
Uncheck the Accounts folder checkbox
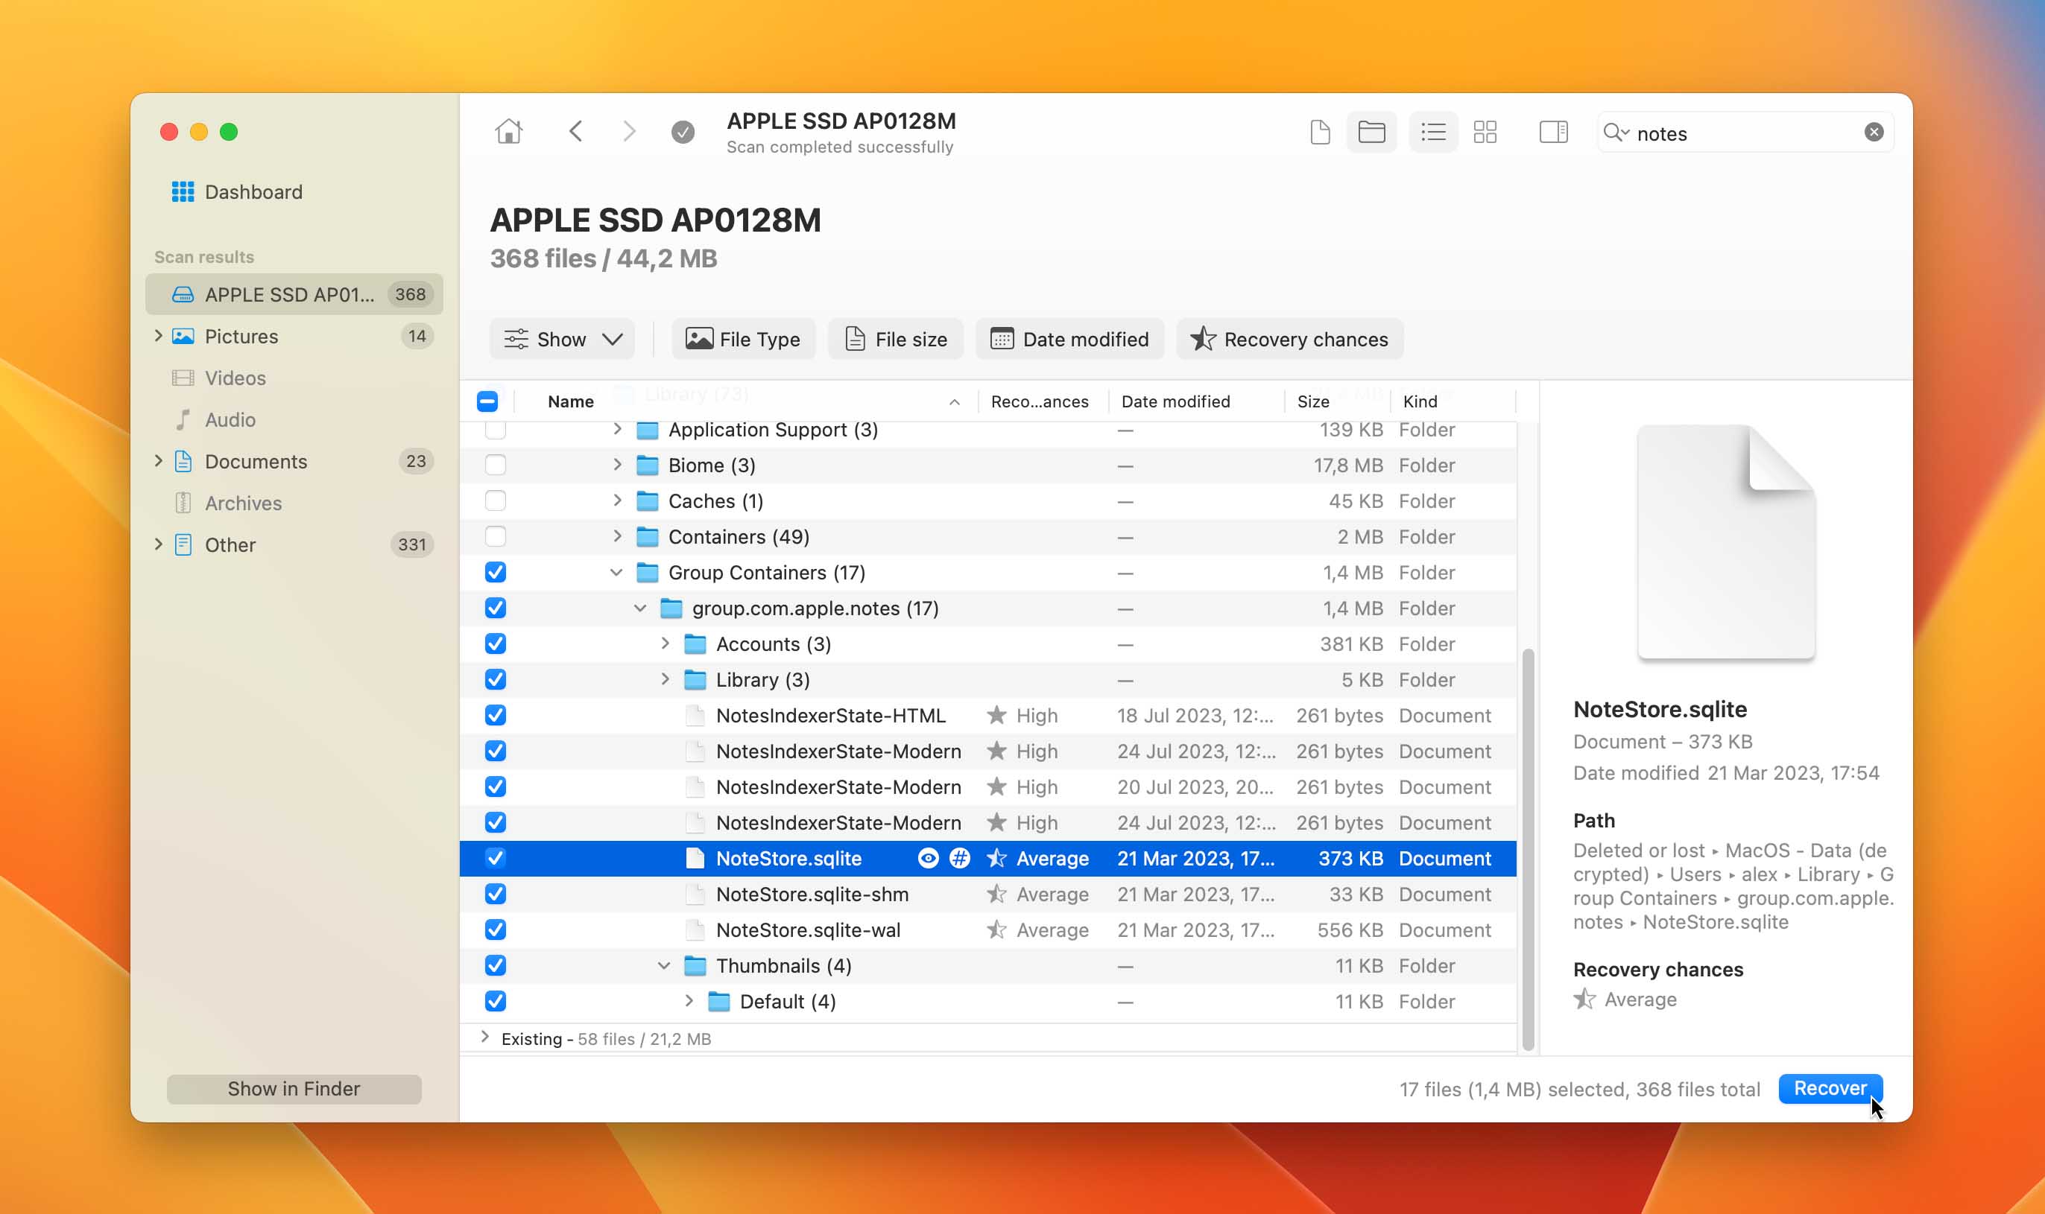495,645
